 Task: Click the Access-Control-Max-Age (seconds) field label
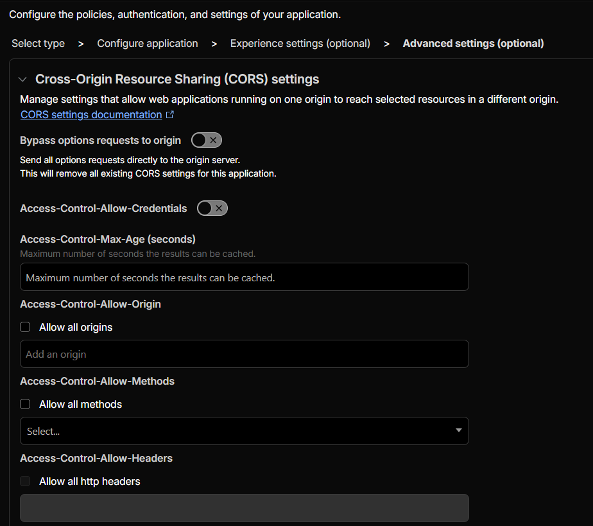[108, 240]
